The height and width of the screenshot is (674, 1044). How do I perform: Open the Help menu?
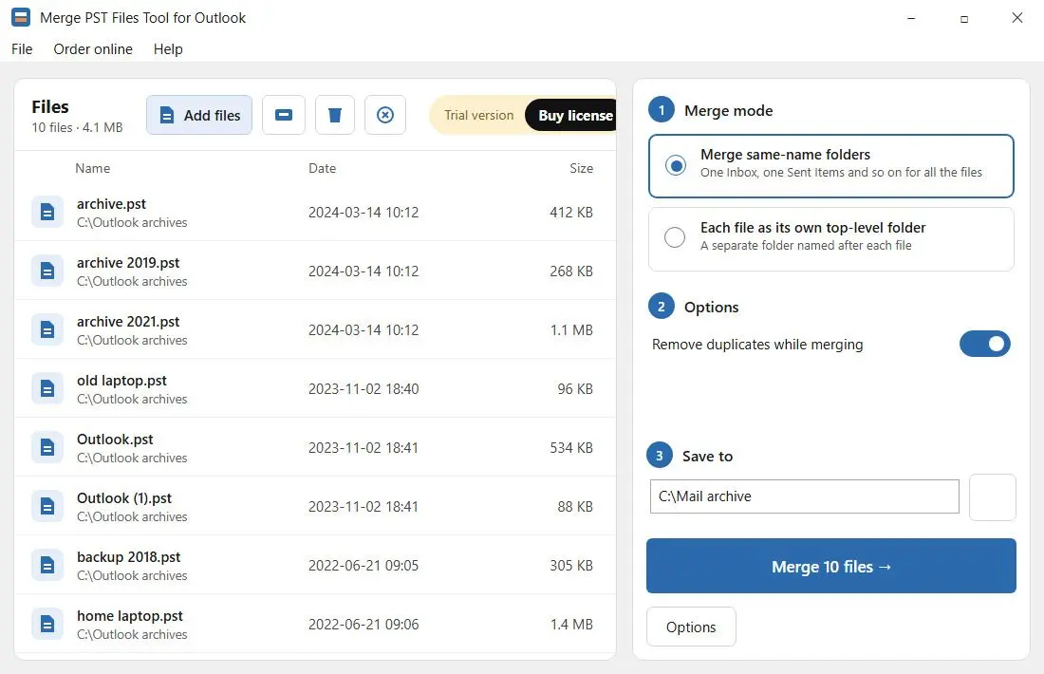pos(168,49)
